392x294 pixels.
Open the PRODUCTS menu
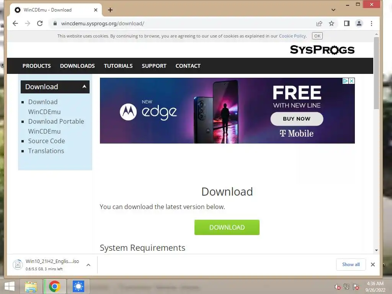point(36,66)
